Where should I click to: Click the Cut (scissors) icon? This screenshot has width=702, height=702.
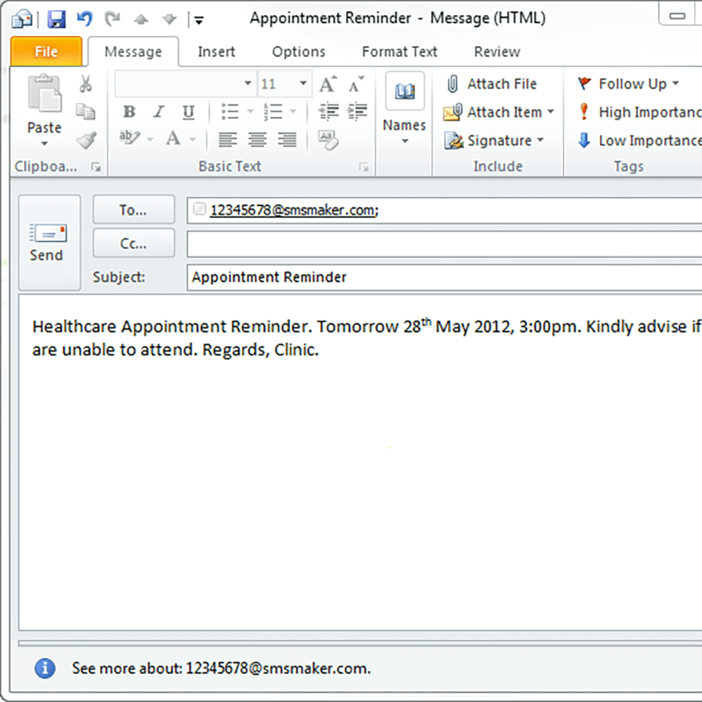[x=86, y=83]
